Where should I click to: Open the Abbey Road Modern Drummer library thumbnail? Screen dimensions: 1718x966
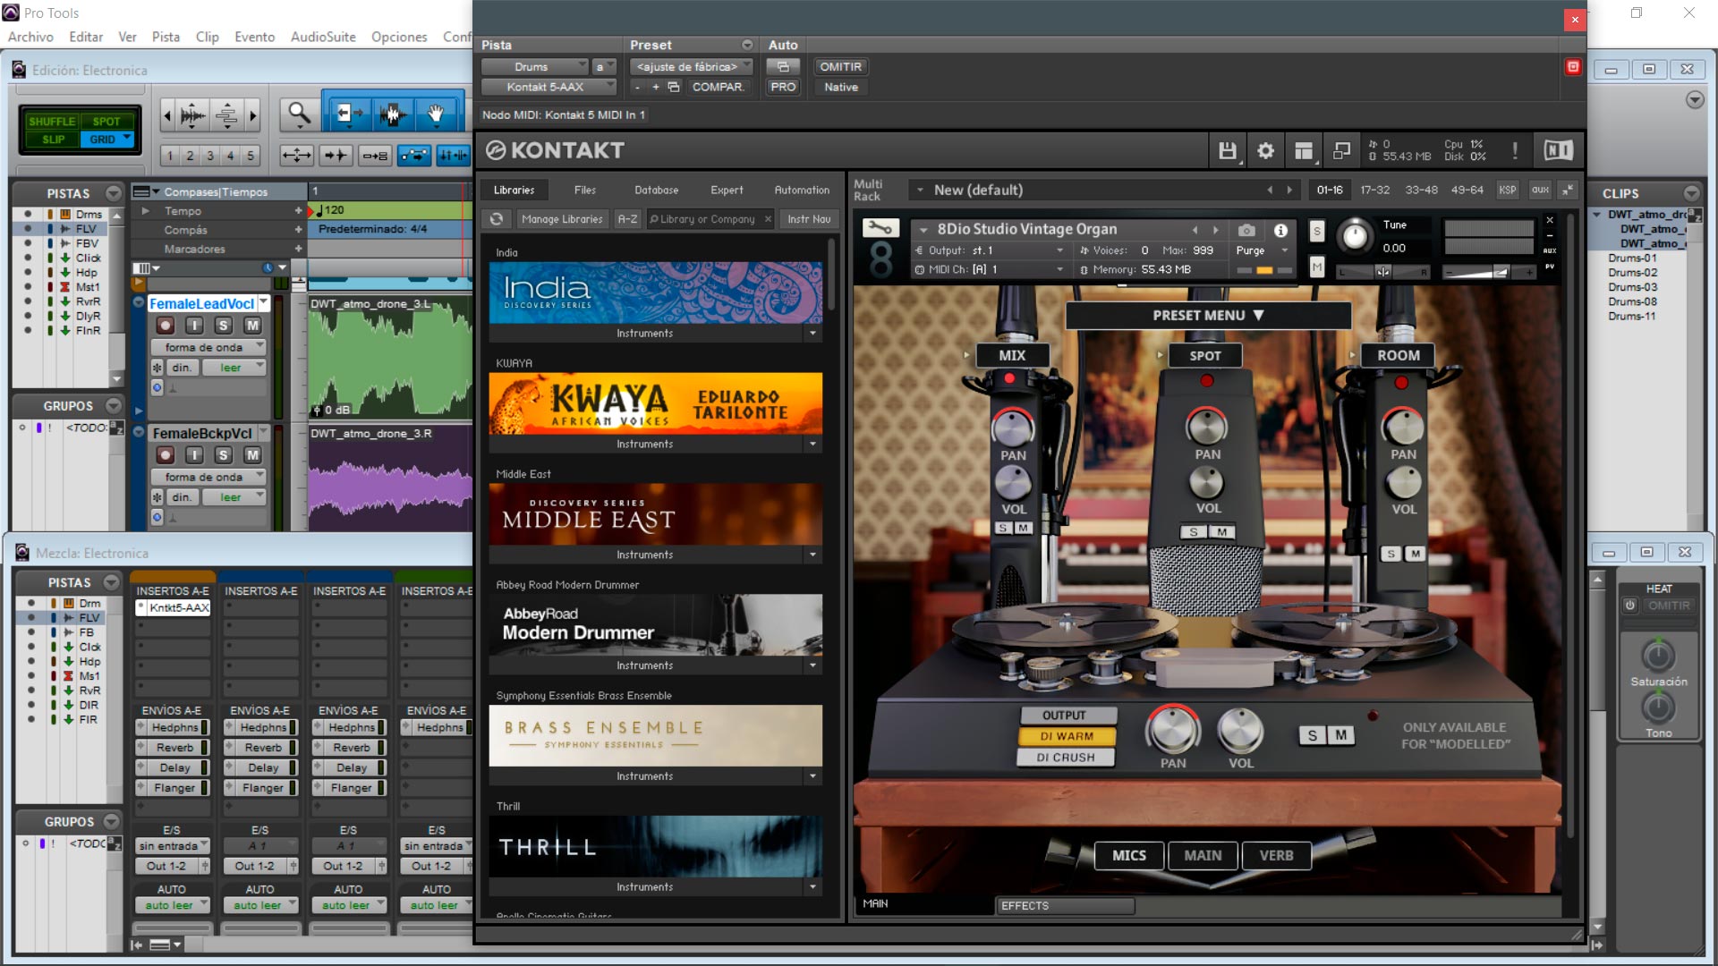[x=655, y=625]
